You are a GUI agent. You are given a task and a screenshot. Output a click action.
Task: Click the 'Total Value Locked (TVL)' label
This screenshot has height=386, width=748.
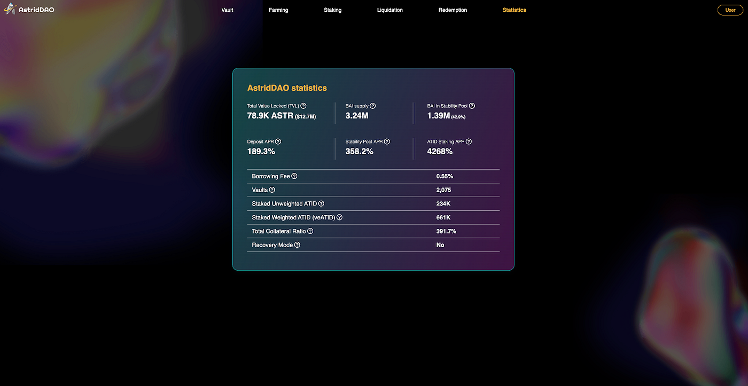pyautogui.click(x=273, y=106)
